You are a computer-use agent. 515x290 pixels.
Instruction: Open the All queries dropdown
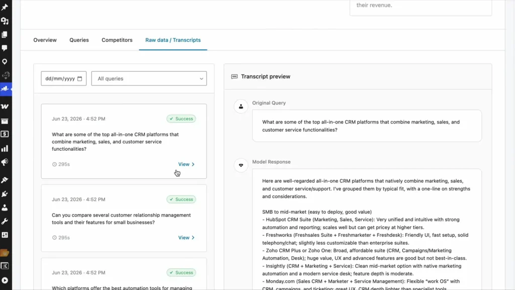point(149,79)
